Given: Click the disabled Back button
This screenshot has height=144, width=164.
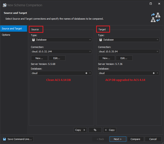Looking at the screenshot, I should [100, 139].
